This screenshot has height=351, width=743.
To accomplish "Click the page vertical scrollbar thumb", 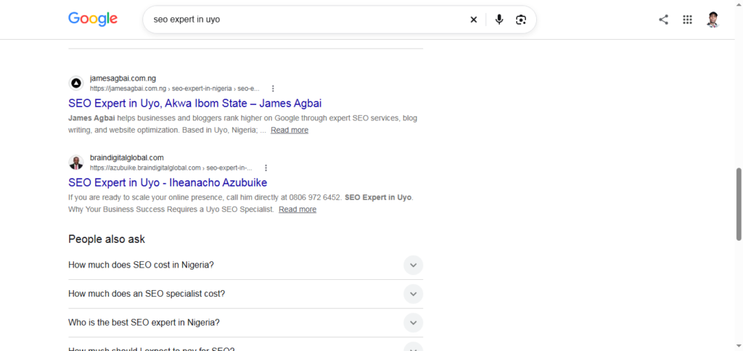I will (x=739, y=204).
